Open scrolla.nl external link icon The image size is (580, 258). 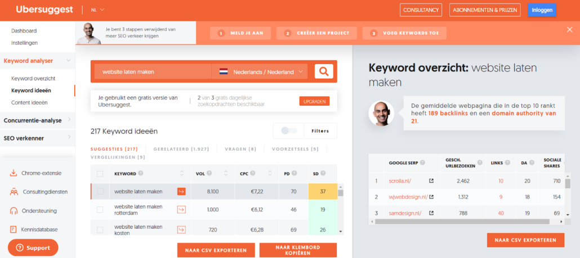pyautogui.click(x=431, y=181)
